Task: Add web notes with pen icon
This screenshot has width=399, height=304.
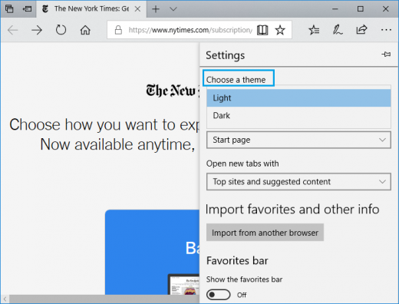Action: pos(338,30)
